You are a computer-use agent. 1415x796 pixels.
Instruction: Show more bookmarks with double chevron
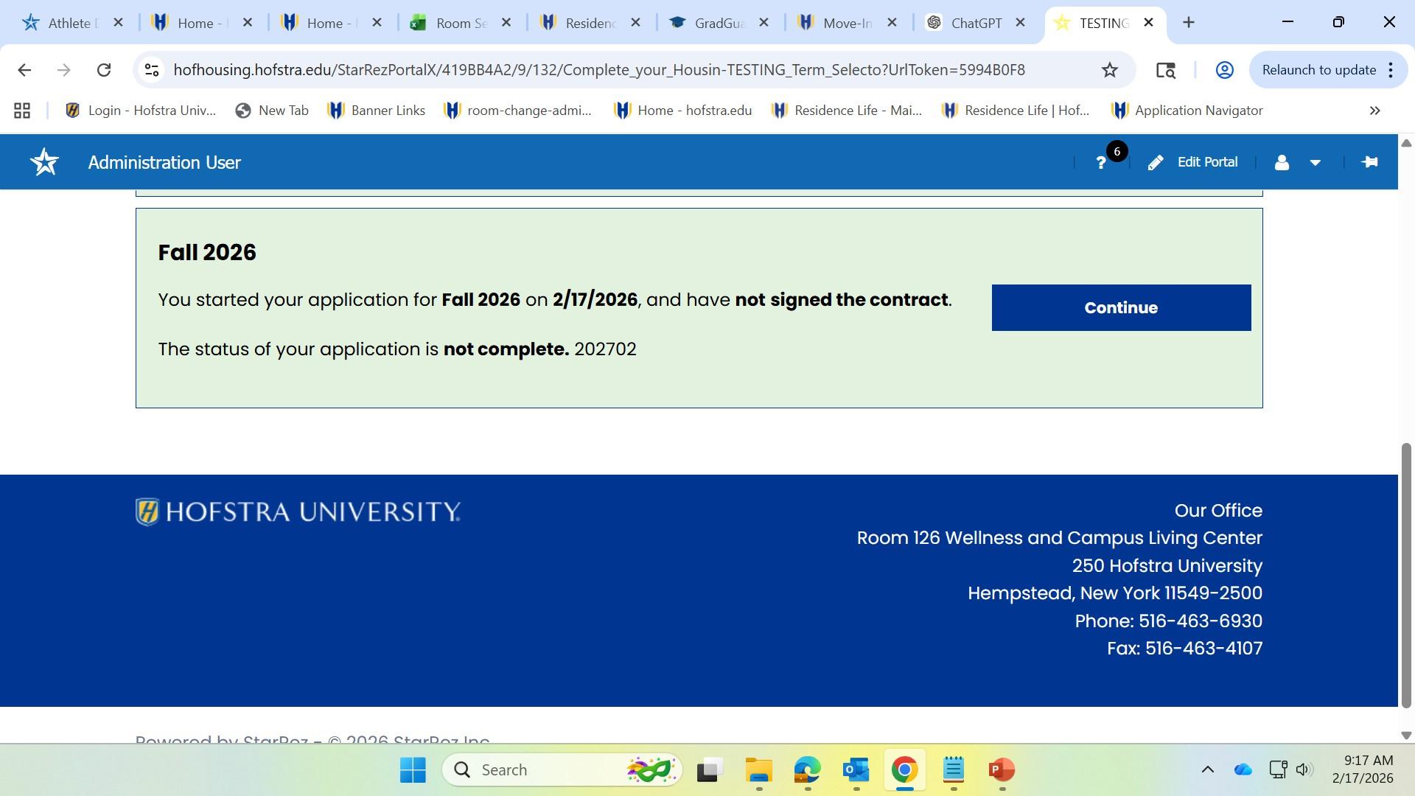(1374, 111)
